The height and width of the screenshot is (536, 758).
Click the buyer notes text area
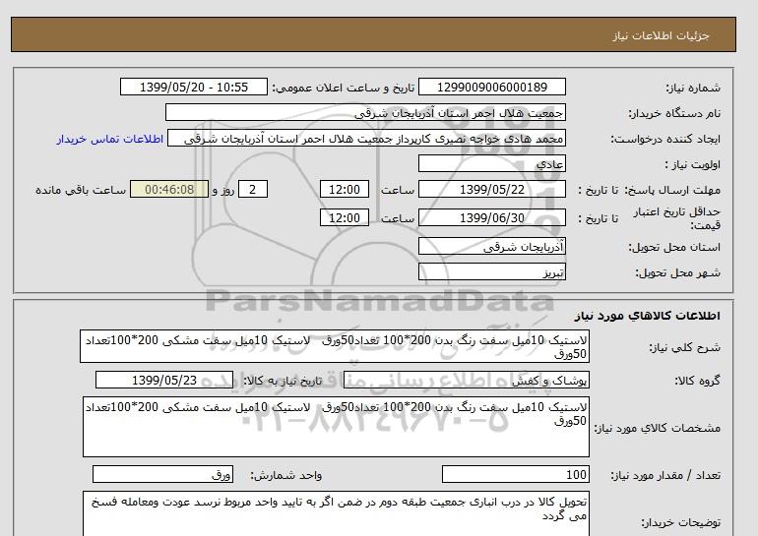click(336, 513)
